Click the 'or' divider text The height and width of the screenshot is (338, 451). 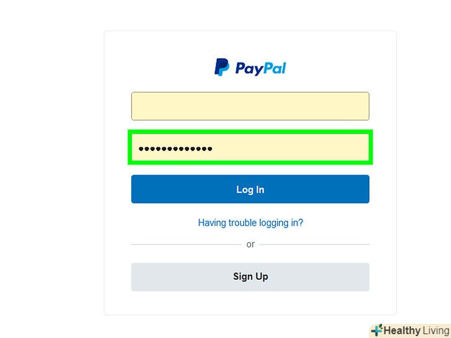(250, 245)
